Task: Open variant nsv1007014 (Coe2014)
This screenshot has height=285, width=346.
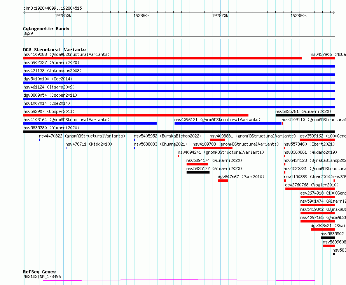Action: click(47, 103)
